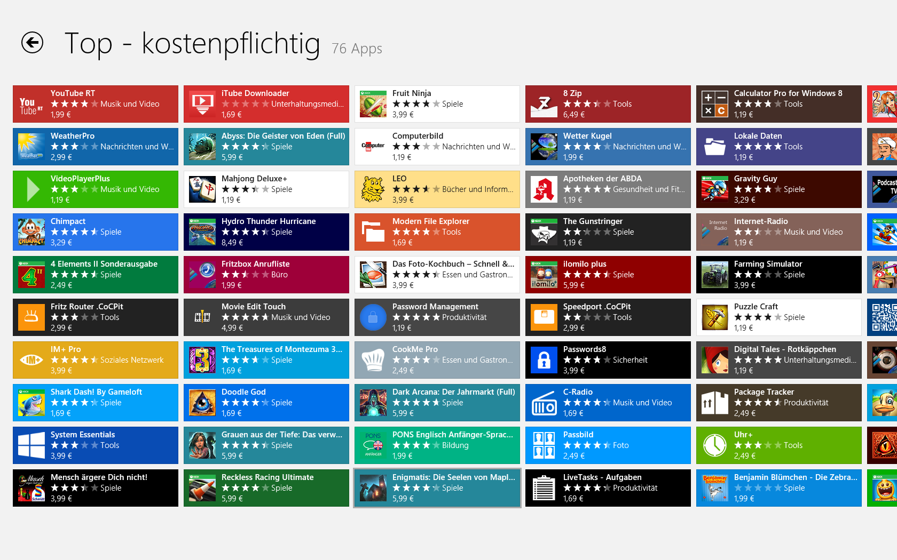This screenshot has height=560, width=897.
Task: Click the Hydro Thunder price 8,49 €
Action: [232, 243]
